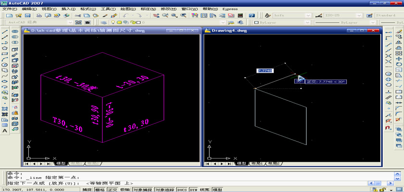This screenshot has height=192, width=404.
Task: Select 布局1 tab in Drawing4.dwg window
Action: point(257,164)
